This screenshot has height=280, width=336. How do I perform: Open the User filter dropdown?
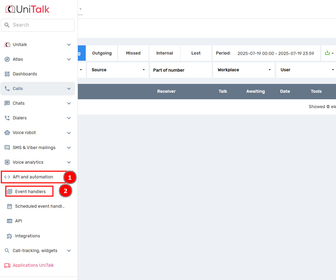(306, 70)
